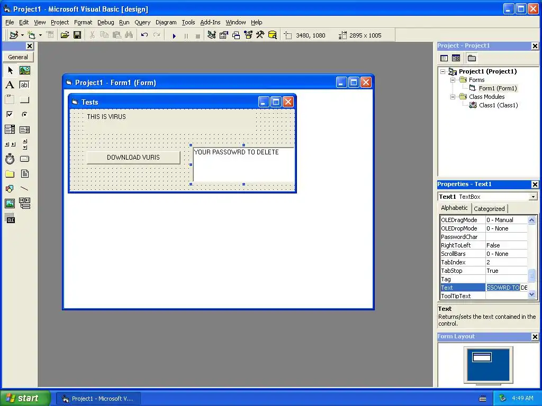Select the DirListBox folder tool

coord(10,173)
